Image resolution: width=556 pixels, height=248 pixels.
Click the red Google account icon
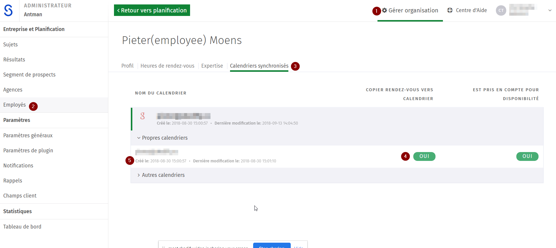(143, 116)
